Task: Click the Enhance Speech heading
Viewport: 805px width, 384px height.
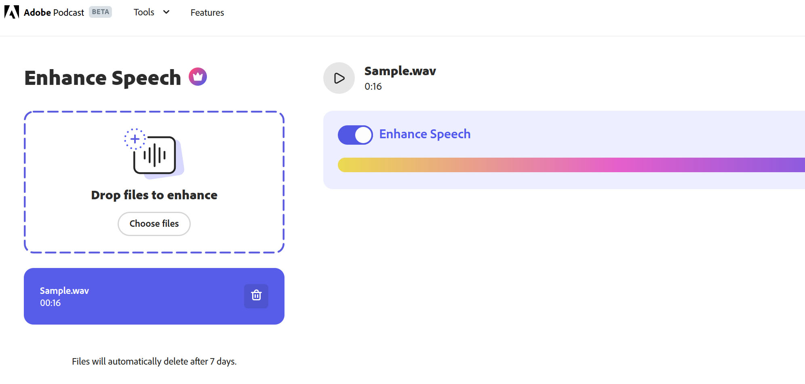Action: [x=103, y=78]
